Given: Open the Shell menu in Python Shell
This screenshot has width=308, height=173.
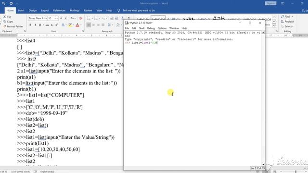Looking at the screenshot, I should click(x=141, y=28).
